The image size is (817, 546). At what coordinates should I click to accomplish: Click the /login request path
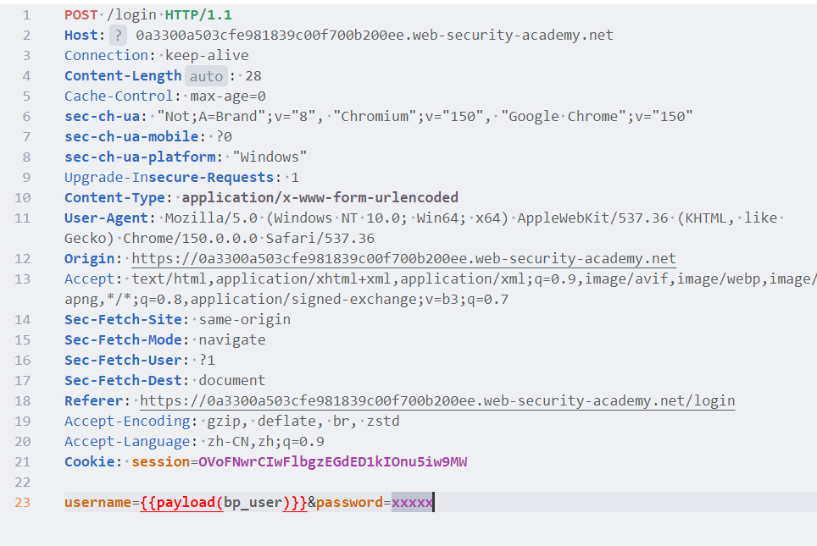coord(132,15)
